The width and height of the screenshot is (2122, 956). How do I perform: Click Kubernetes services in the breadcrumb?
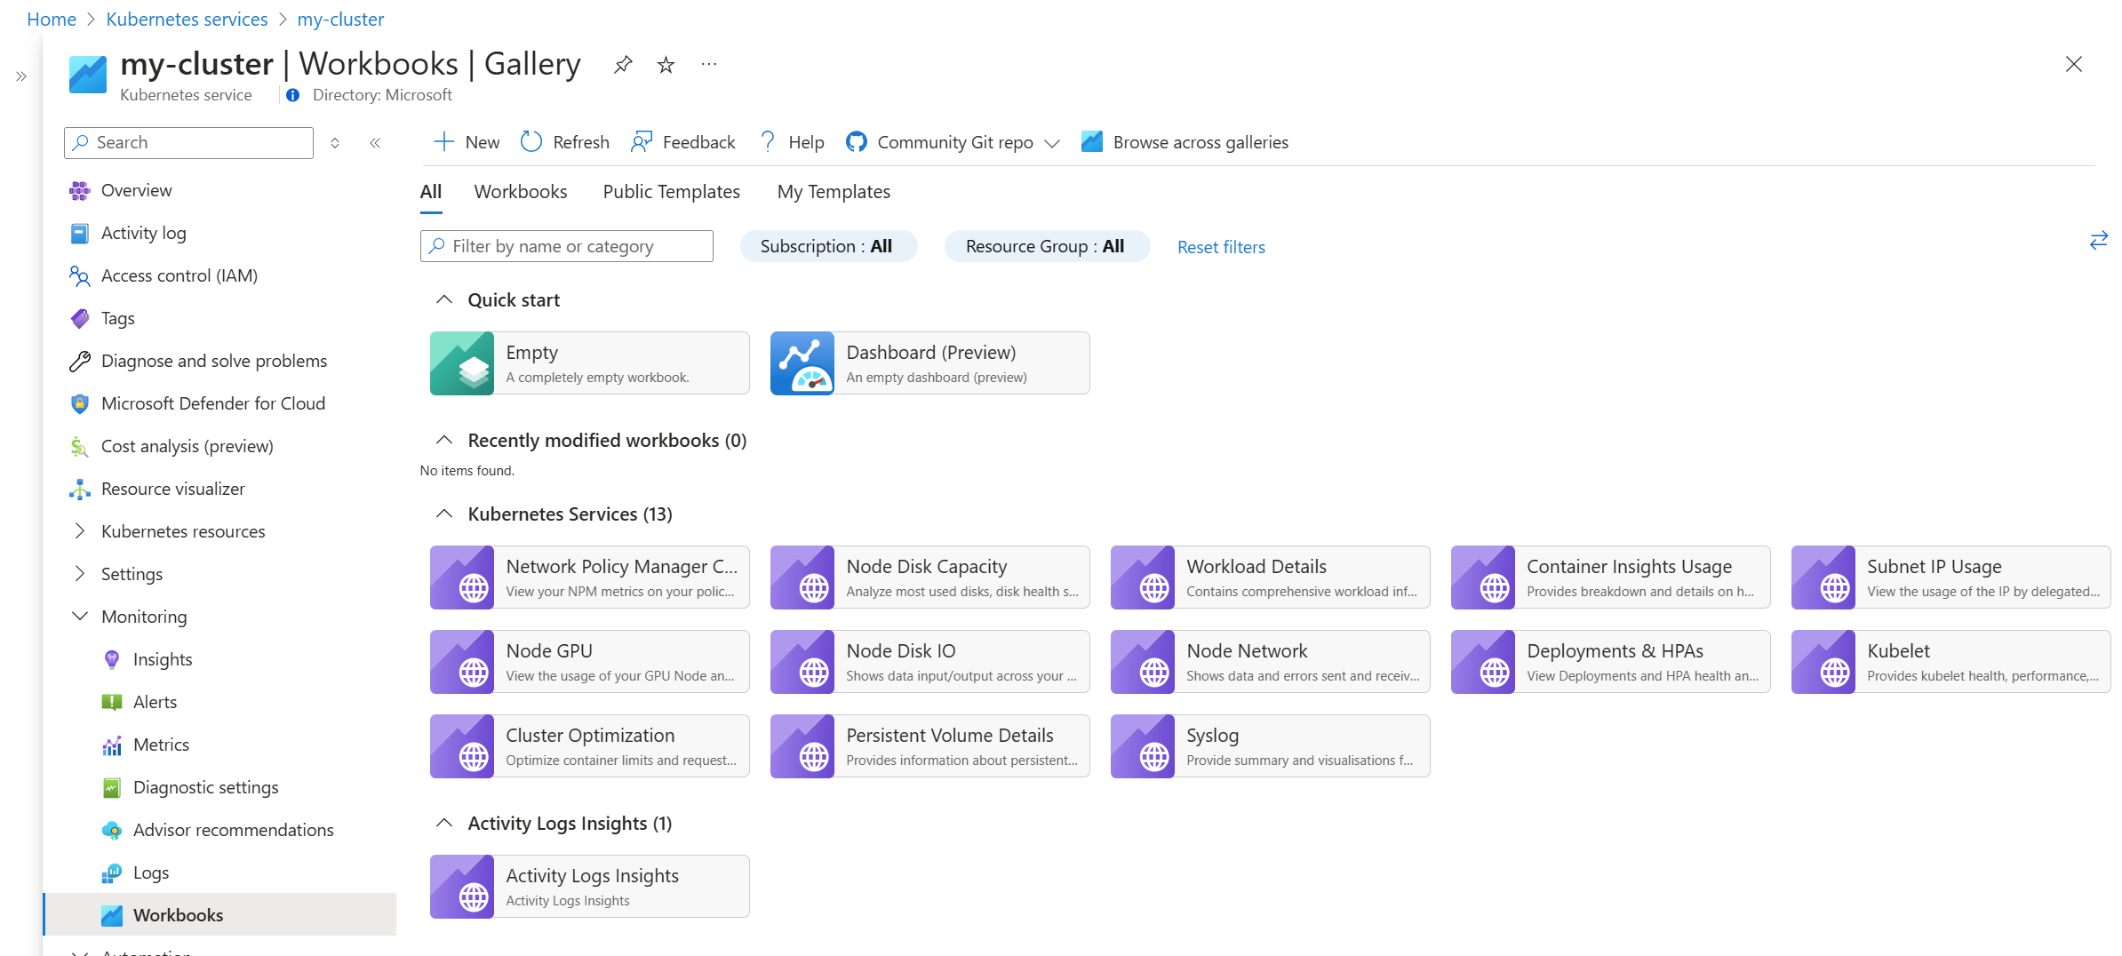point(187,19)
